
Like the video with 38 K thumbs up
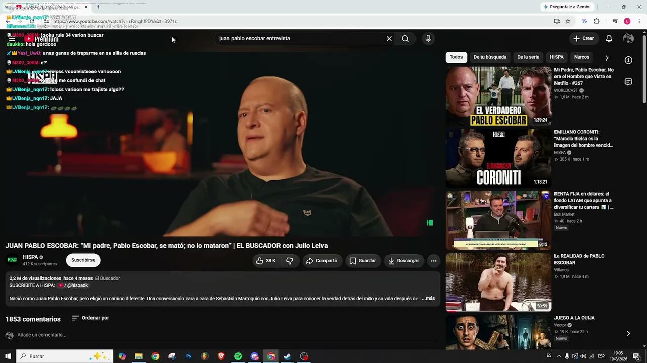point(266,261)
